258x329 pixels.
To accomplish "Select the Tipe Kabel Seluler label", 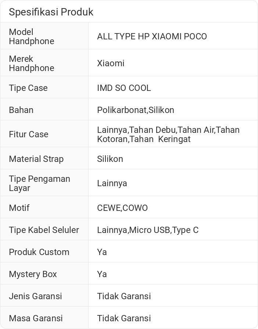I will (44, 230).
